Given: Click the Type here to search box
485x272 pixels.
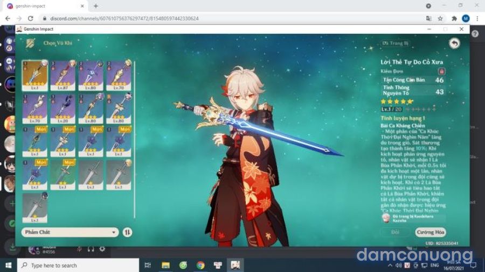Looking at the screenshot, I should (78, 265).
